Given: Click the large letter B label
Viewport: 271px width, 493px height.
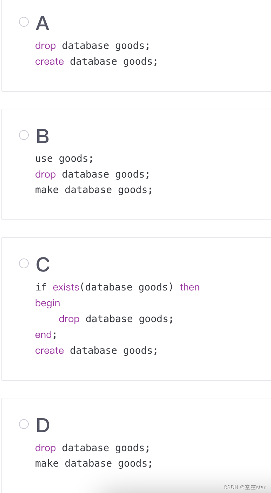Looking at the screenshot, I should 42,136.
